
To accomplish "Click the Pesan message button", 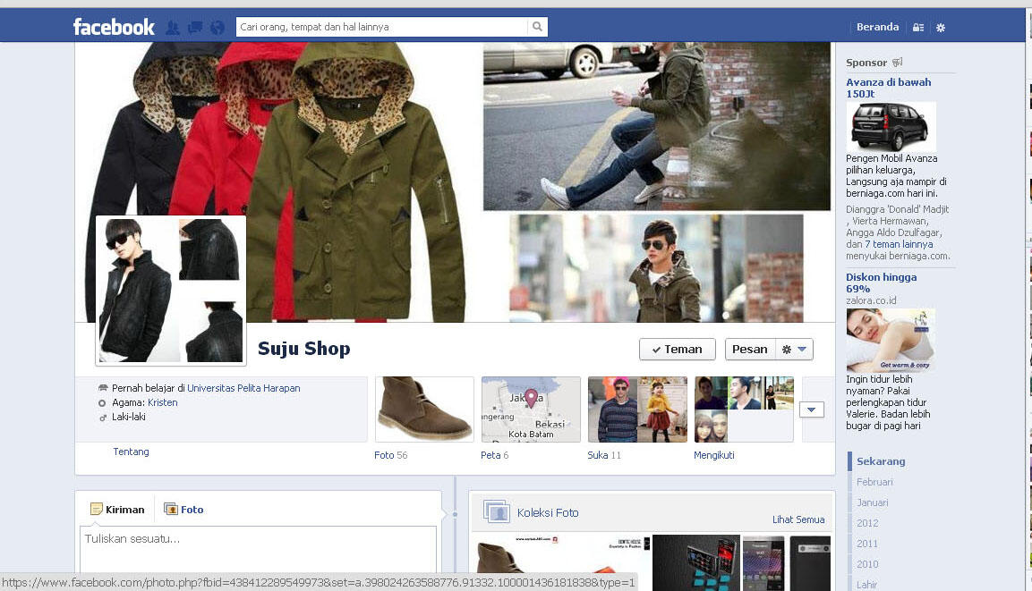I will (x=750, y=349).
